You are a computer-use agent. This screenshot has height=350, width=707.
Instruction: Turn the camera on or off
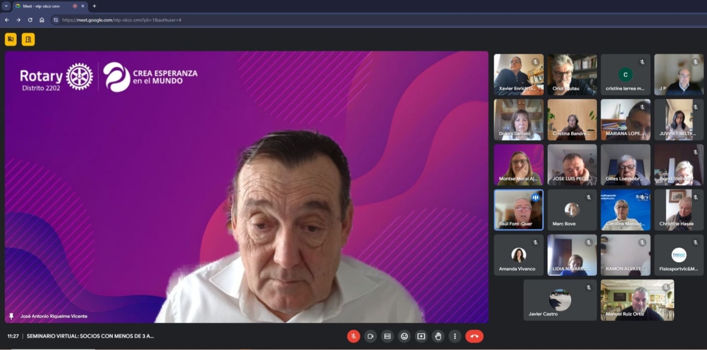click(x=370, y=336)
